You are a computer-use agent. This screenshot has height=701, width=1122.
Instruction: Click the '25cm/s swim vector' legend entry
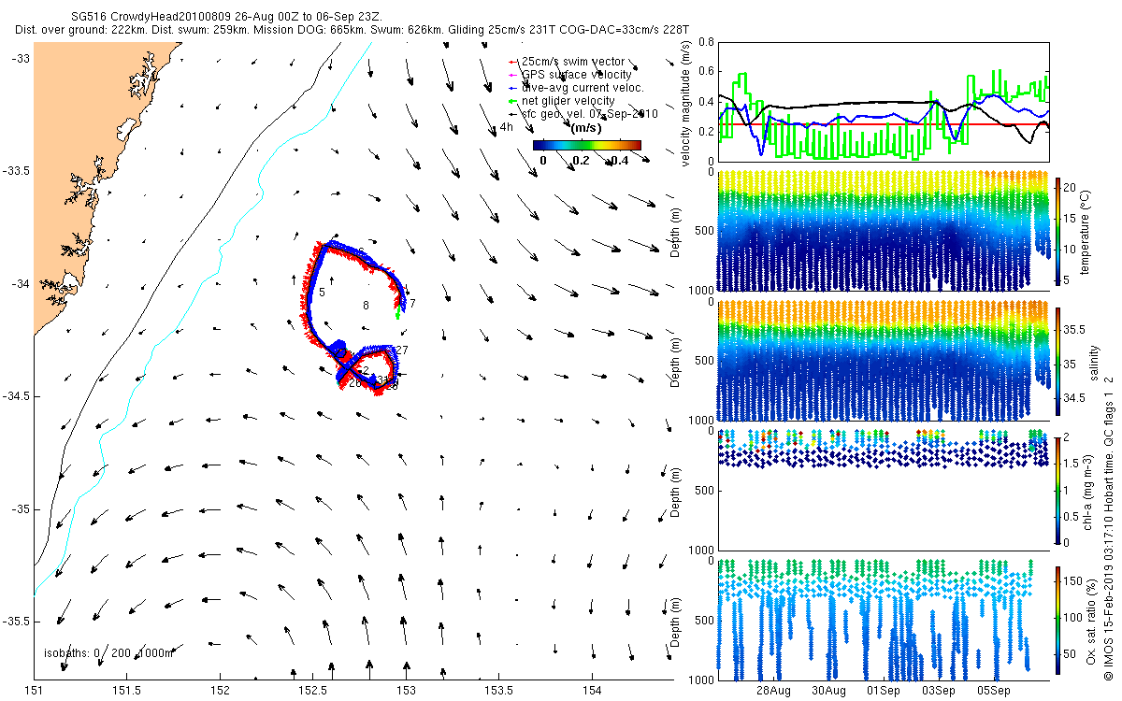coord(572,62)
